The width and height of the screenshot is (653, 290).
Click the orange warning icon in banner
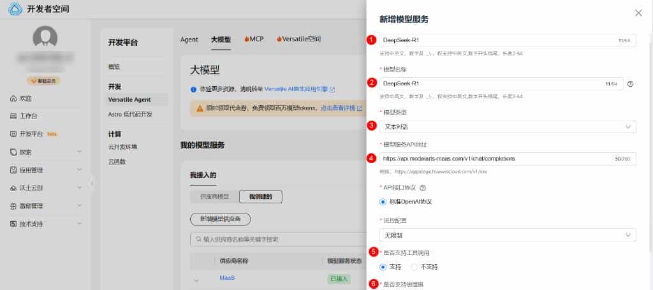click(200, 108)
